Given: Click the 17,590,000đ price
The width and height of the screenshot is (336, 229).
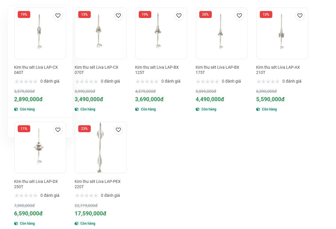Looking at the screenshot, I should (x=90, y=214).
